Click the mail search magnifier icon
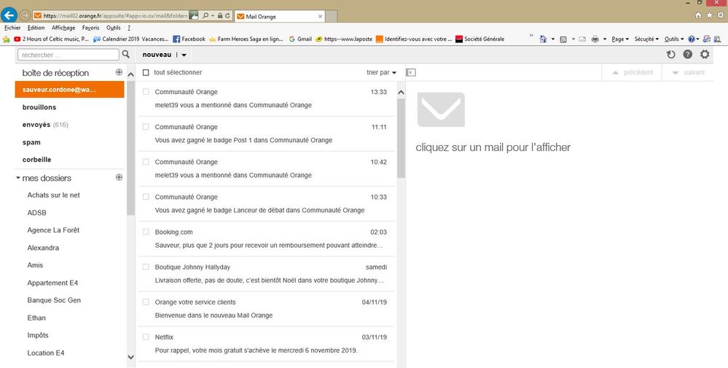728x368 pixels. point(126,55)
